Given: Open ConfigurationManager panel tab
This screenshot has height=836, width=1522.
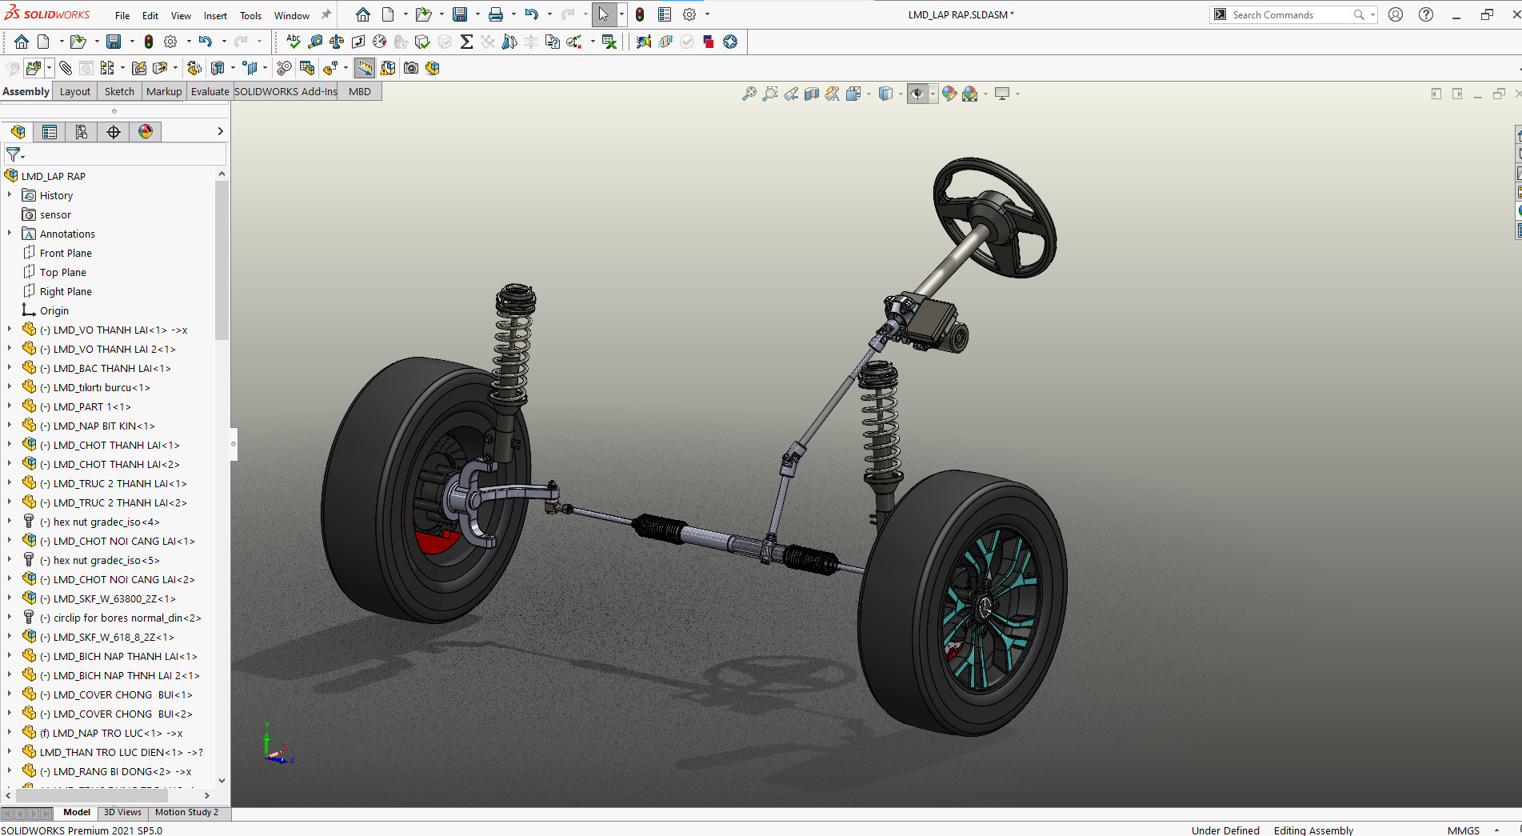Looking at the screenshot, I should click(x=82, y=132).
